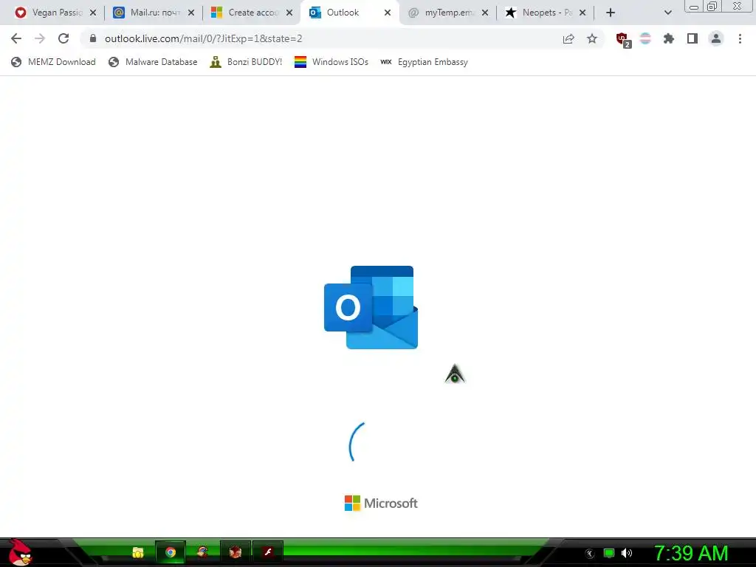Viewport: 756px width, 567px height.
Task: Close the Neopets tab
Action: (583, 13)
